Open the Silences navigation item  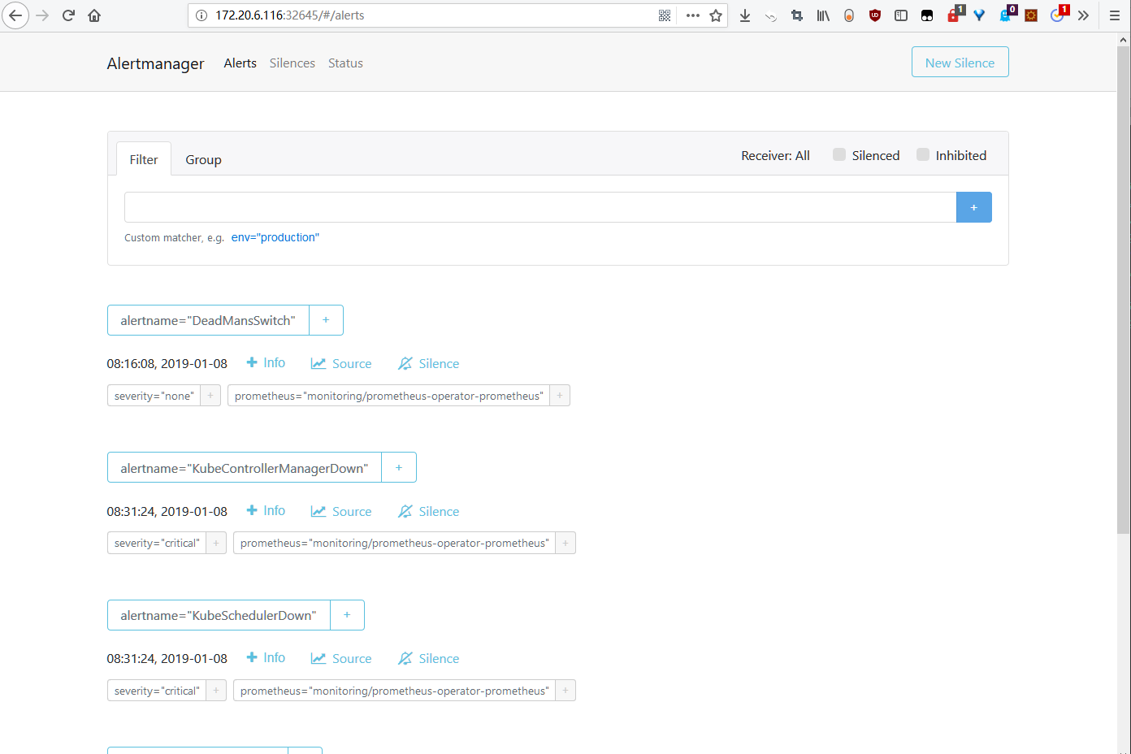[292, 63]
